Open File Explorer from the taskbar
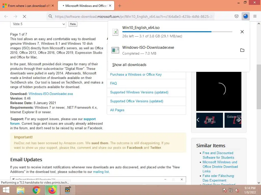The height and width of the screenshot is (195, 261). pyautogui.click(x=21, y=190)
